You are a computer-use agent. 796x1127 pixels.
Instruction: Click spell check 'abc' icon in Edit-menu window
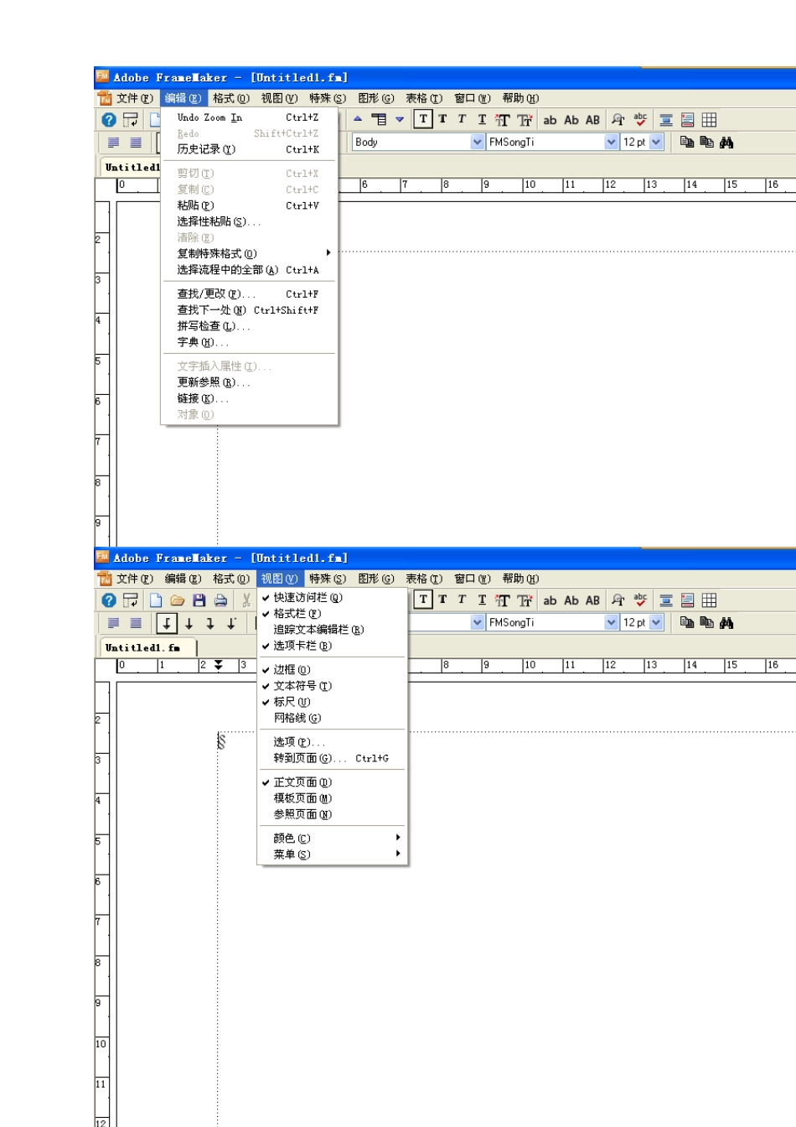click(640, 119)
